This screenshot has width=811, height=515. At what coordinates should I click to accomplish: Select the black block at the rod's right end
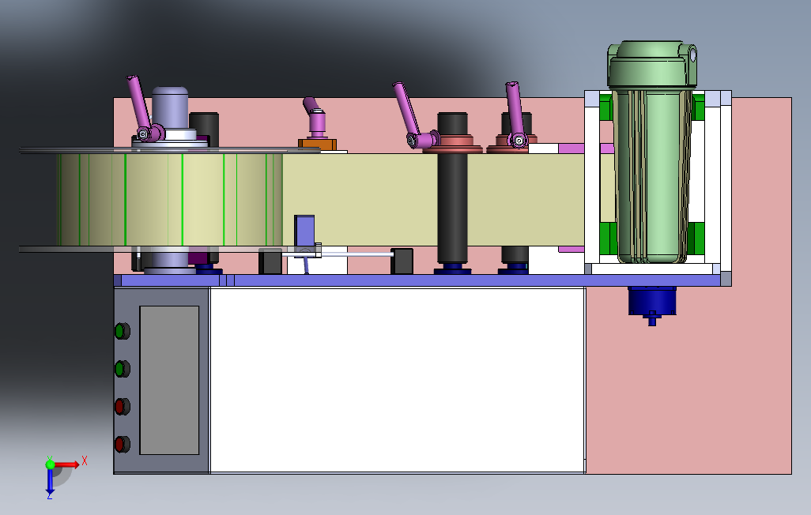[402, 261]
